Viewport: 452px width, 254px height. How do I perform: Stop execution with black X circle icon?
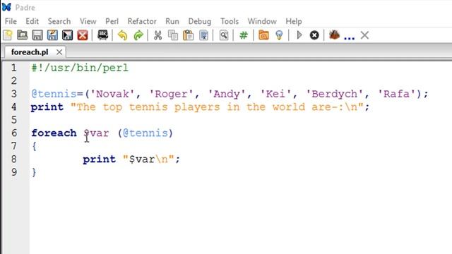[x=314, y=35]
